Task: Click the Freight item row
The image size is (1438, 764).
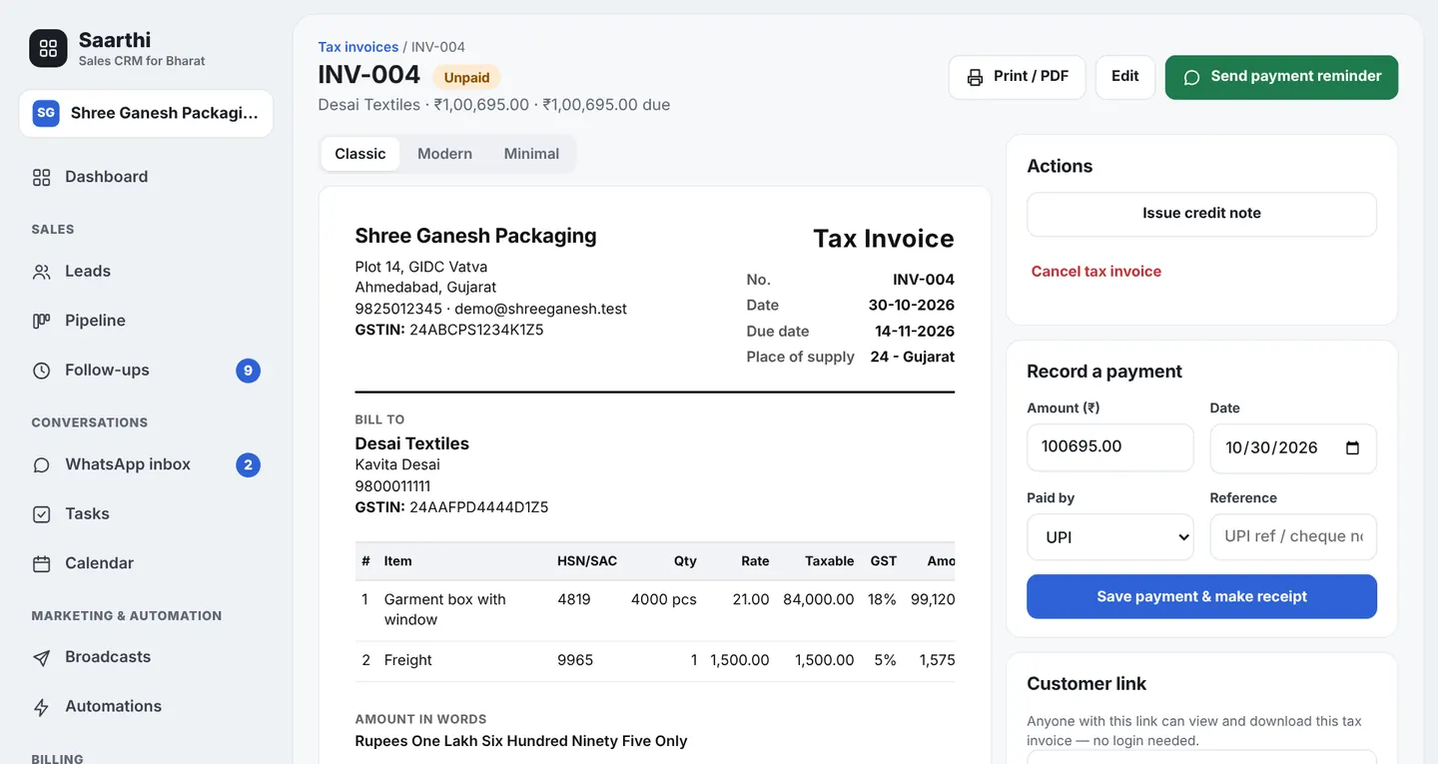Action: [654, 660]
